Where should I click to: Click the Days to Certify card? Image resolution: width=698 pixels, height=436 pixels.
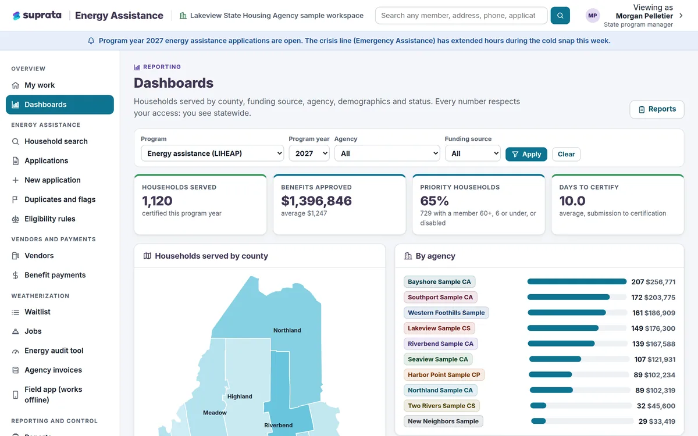point(617,205)
